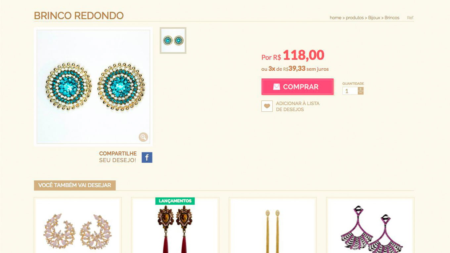The width and height of the screenshot is (450, 253).
Task: Click the magnifier zoom icon on product image
Action: coord(143,137)
